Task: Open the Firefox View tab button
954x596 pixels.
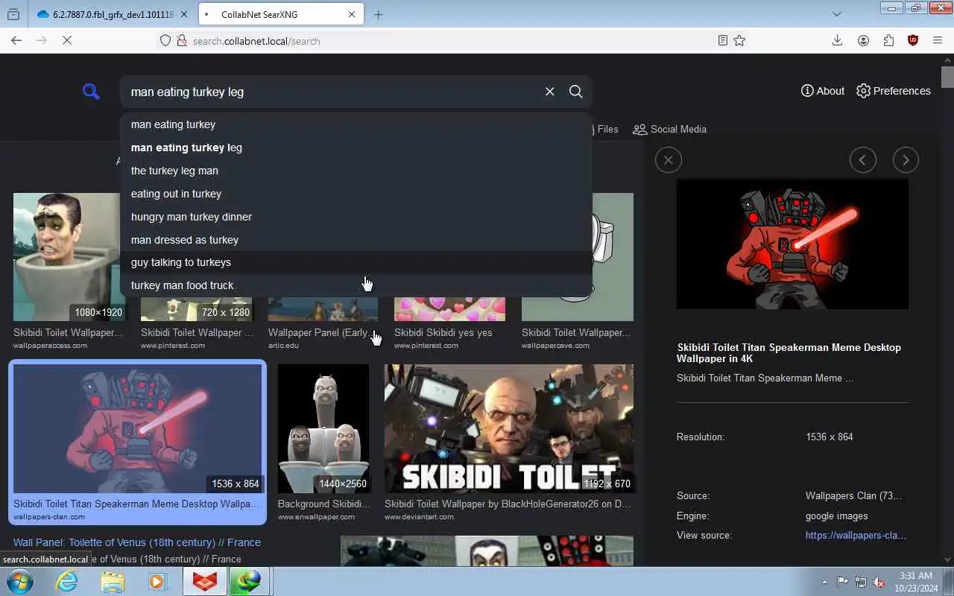Action: tap(13, 14)
